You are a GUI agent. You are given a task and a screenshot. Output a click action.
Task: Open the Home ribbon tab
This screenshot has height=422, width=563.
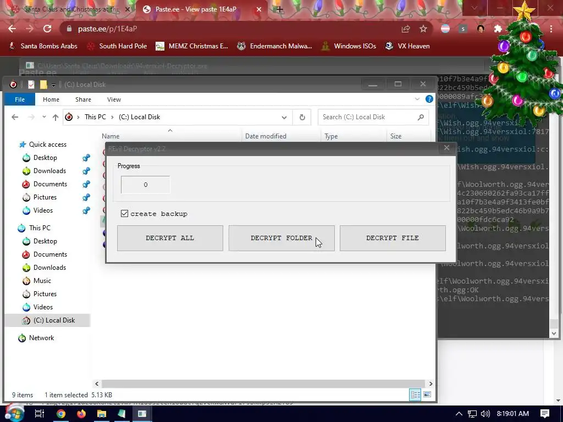[x=51, y=99]
